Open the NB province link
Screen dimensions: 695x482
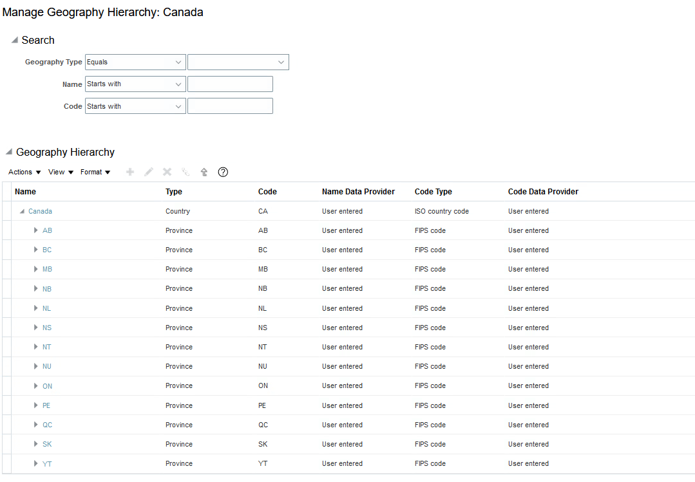(47, 289)
